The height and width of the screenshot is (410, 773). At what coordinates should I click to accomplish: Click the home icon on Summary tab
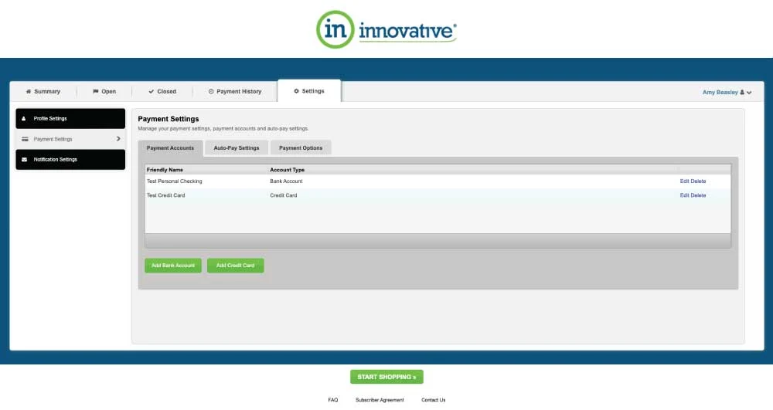[x=29, y=92]
